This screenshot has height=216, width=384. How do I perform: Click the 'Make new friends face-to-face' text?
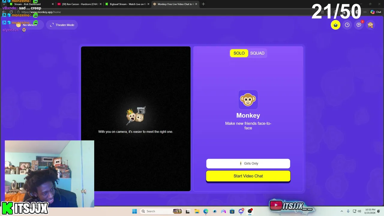coord(248,126)
